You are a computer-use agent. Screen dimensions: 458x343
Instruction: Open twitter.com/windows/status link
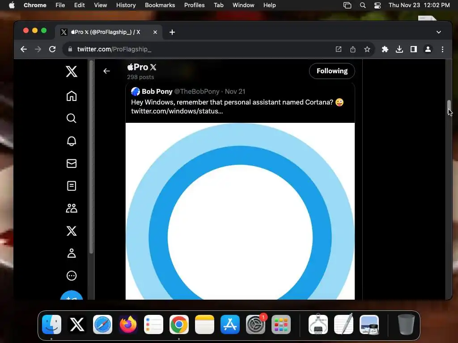coord(177,111)
